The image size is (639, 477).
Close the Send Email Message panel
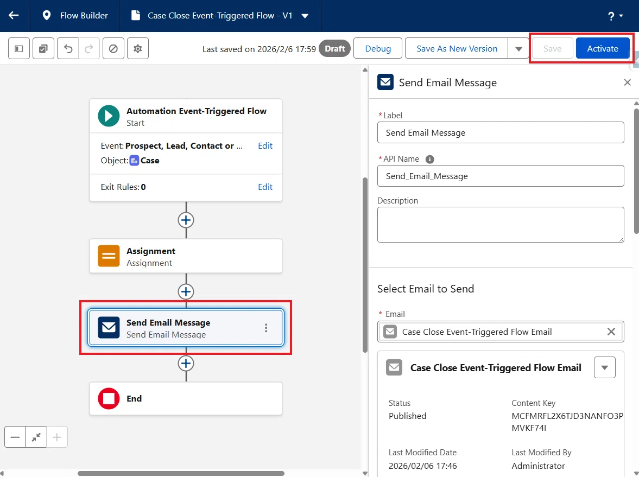tap(627, 82)
